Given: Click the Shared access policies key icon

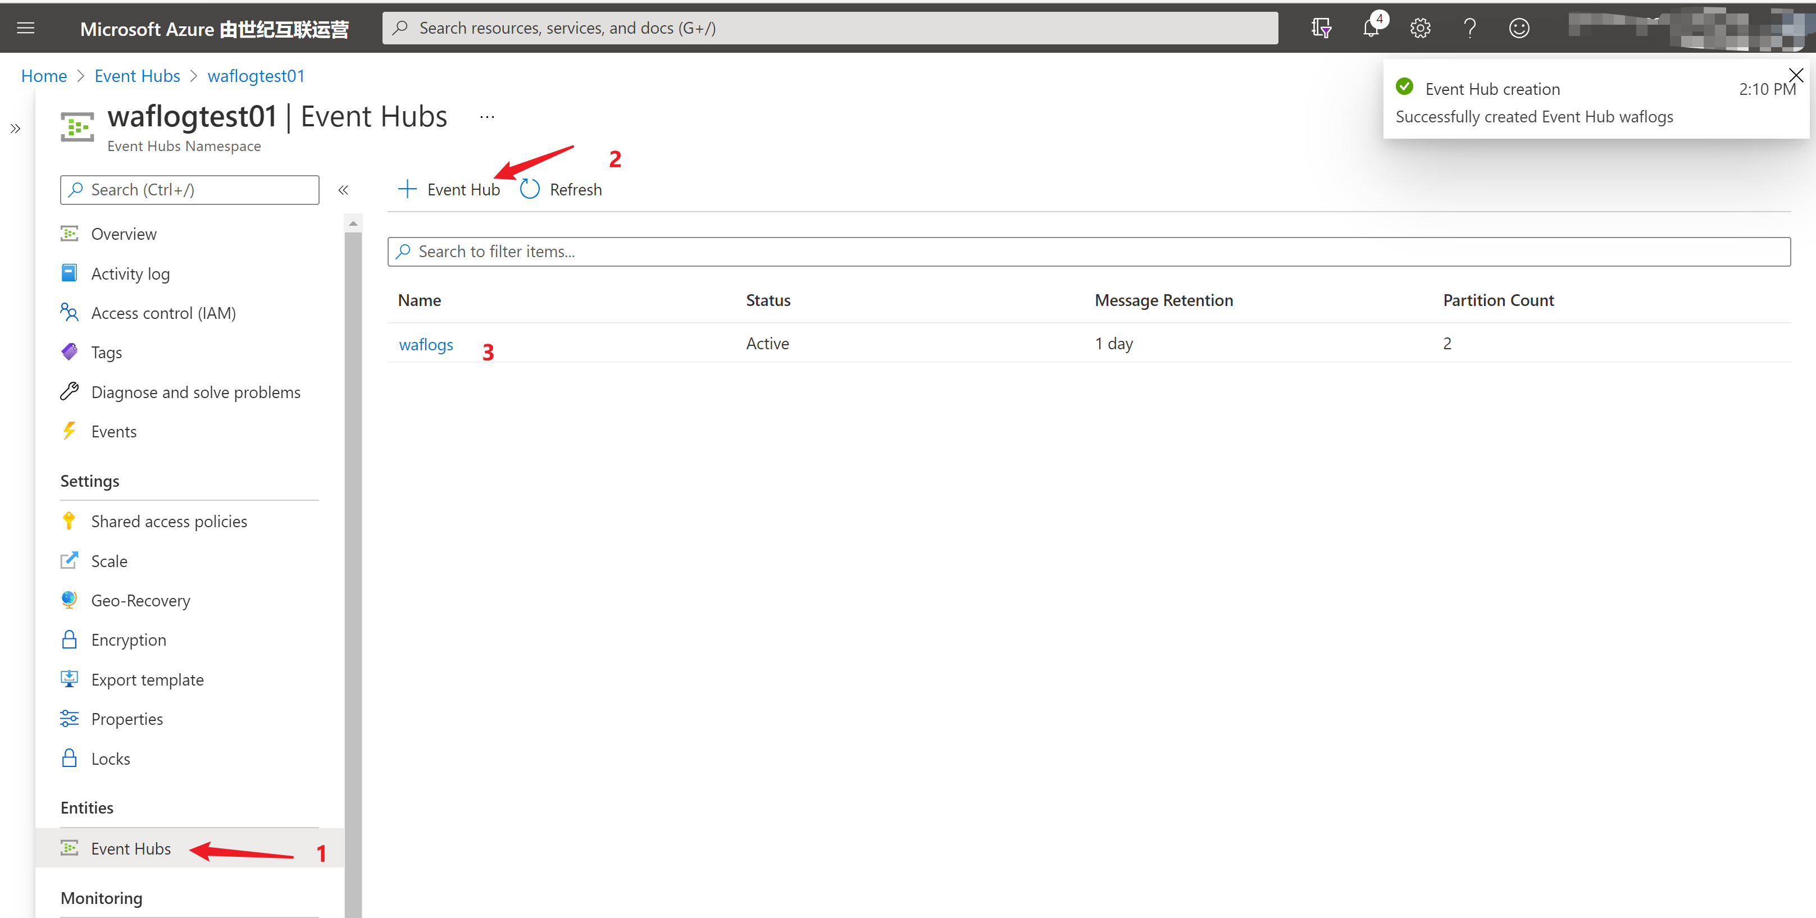Looking at the screenshot, I should 69,521.
